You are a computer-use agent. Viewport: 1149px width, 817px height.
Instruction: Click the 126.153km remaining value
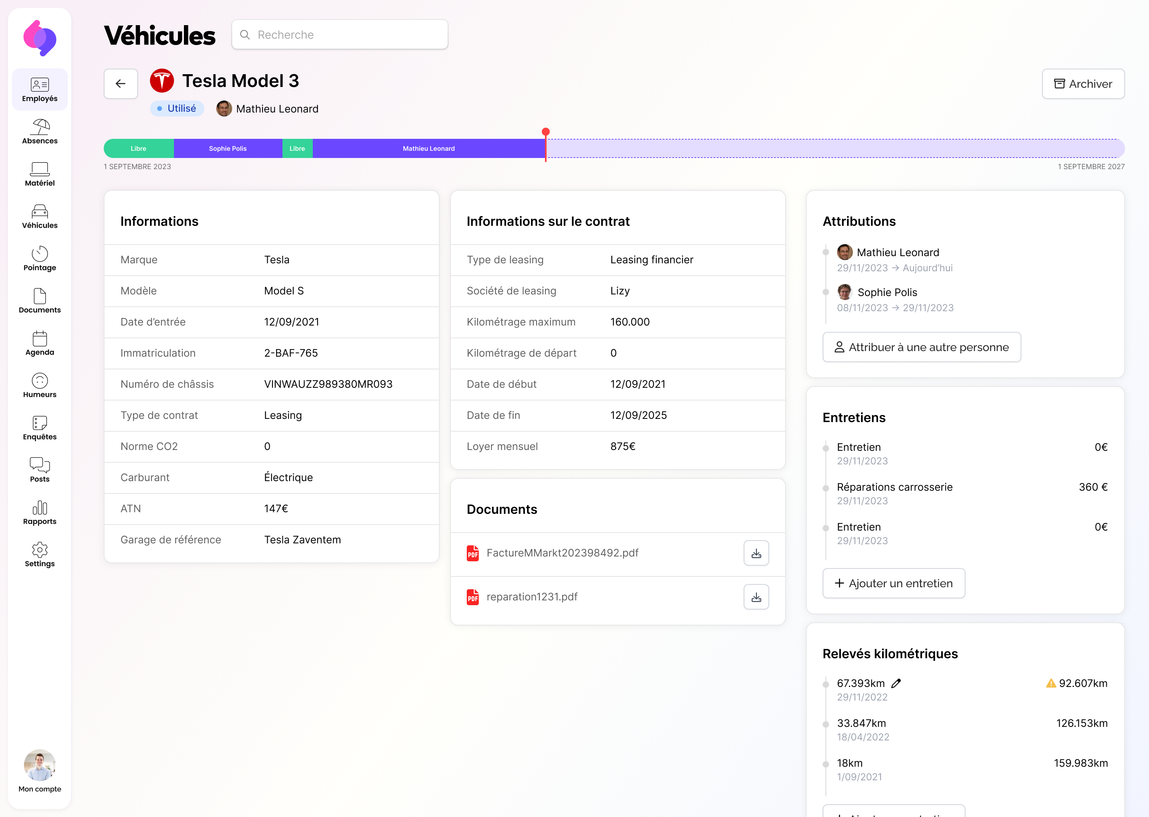pos(1082,723)
